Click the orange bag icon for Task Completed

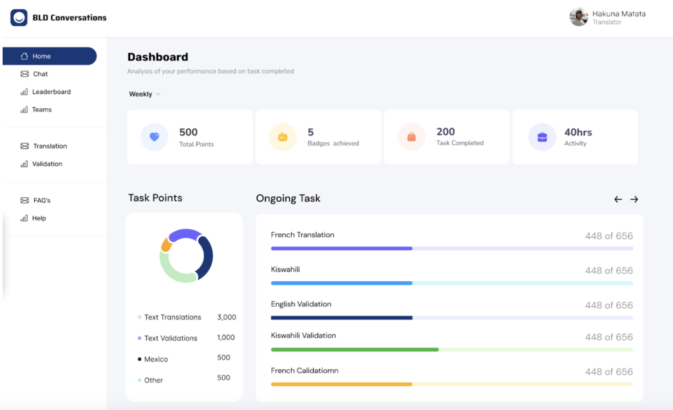[x=411, y=137]
